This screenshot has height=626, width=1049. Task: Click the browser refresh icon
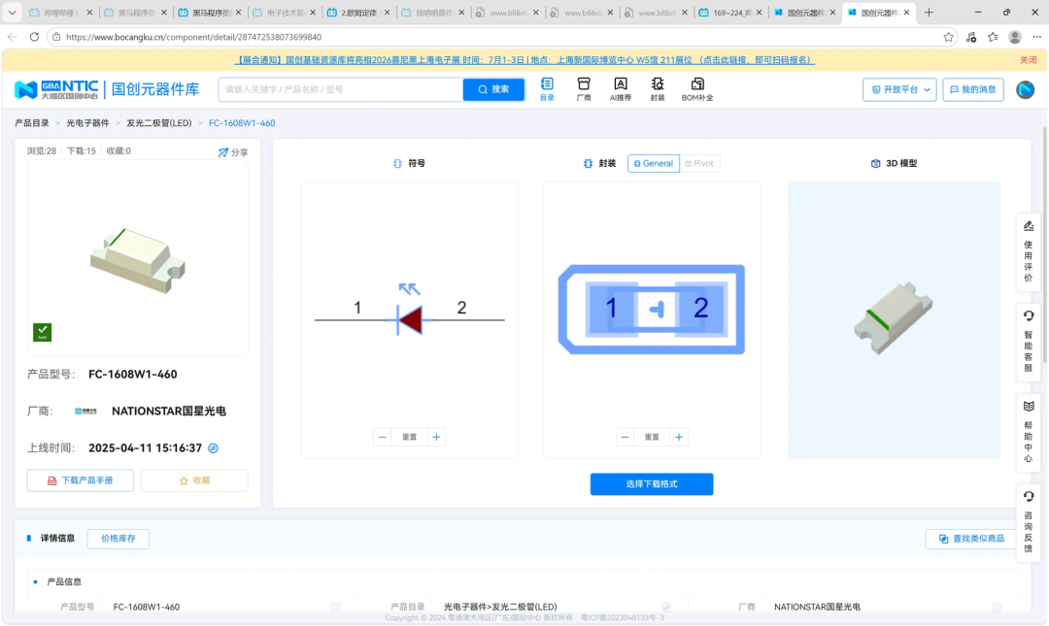coord(34,37)
